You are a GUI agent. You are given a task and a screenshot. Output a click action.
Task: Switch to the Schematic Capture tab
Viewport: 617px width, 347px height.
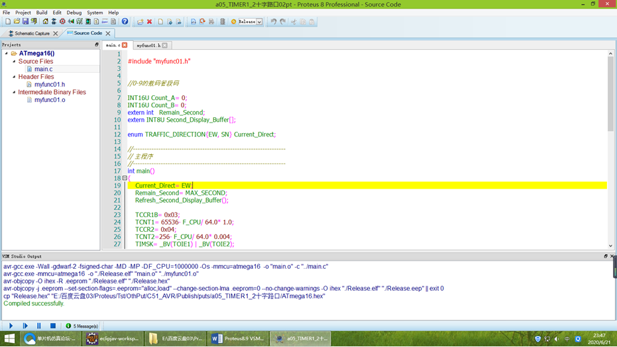click(30, 33)
